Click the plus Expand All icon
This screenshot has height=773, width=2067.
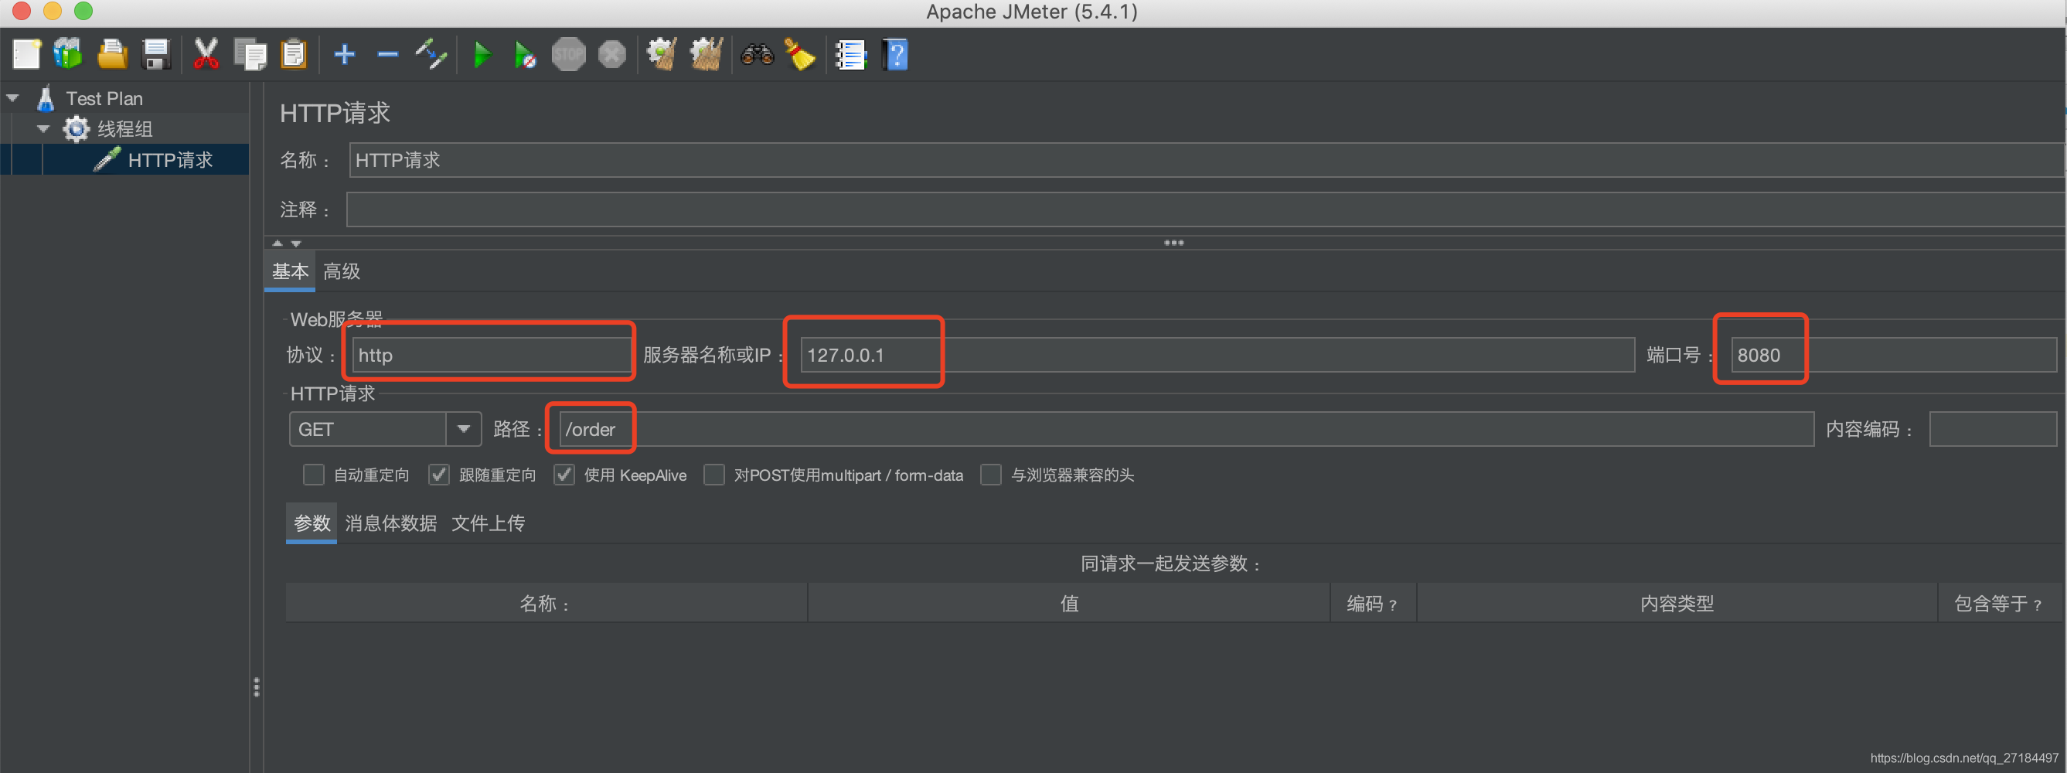pyautogui.click(x=344, y=55)
